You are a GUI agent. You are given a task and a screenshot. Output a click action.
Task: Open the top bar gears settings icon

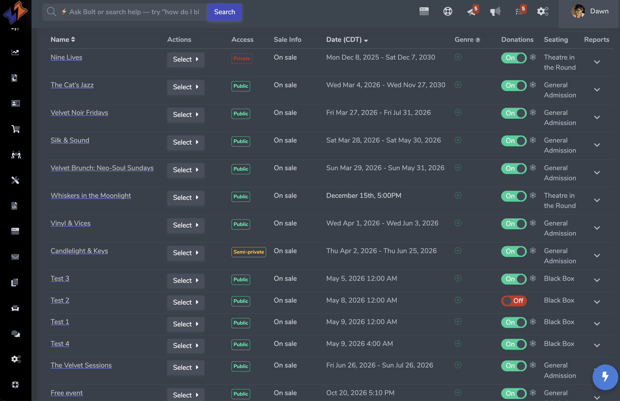tap(543, 11)
